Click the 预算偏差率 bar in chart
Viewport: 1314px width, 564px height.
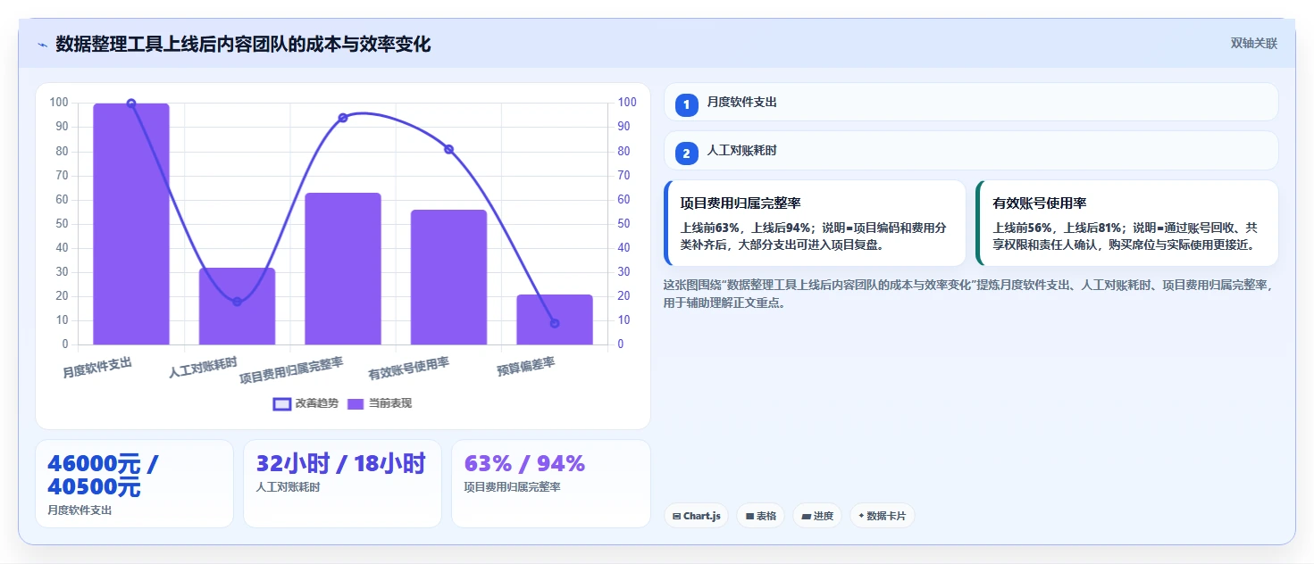[555, 319]
